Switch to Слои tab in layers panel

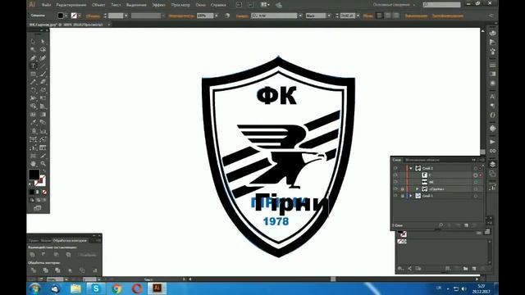click(397, 160)
